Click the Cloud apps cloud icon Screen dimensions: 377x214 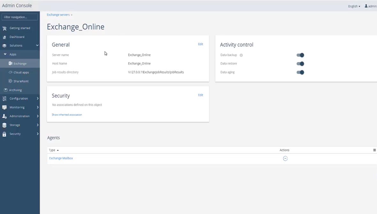[11, 73]
